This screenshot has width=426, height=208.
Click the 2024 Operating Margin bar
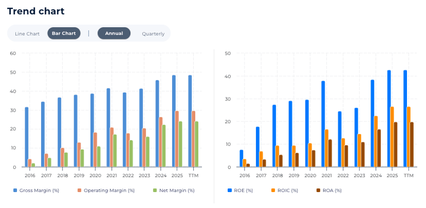pos(161,142)
